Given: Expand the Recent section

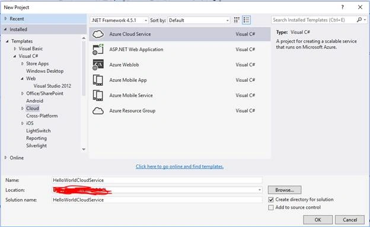Looking at the screenshot, I should click(6, 18).
